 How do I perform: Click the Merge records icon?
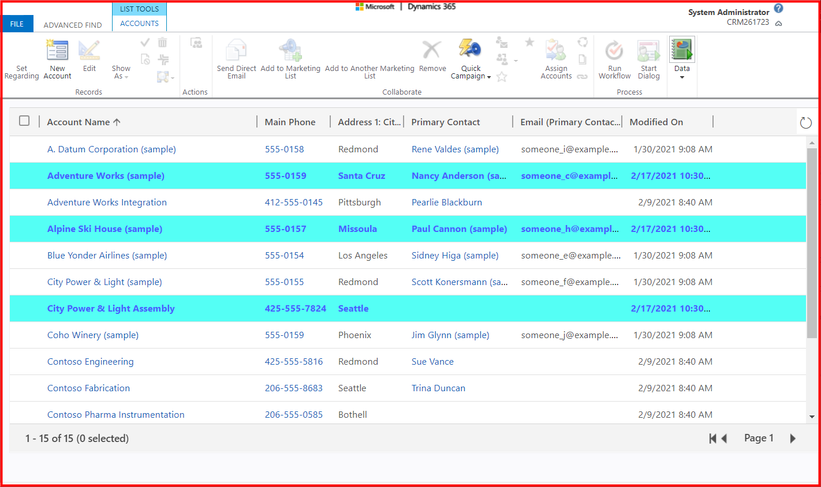163,59
